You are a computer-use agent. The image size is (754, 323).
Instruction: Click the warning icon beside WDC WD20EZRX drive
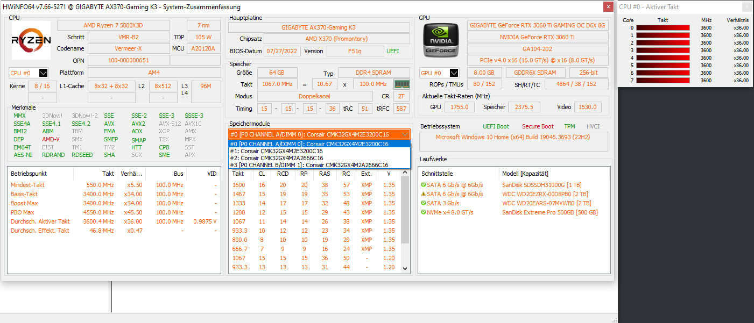(x=424, y=194)
